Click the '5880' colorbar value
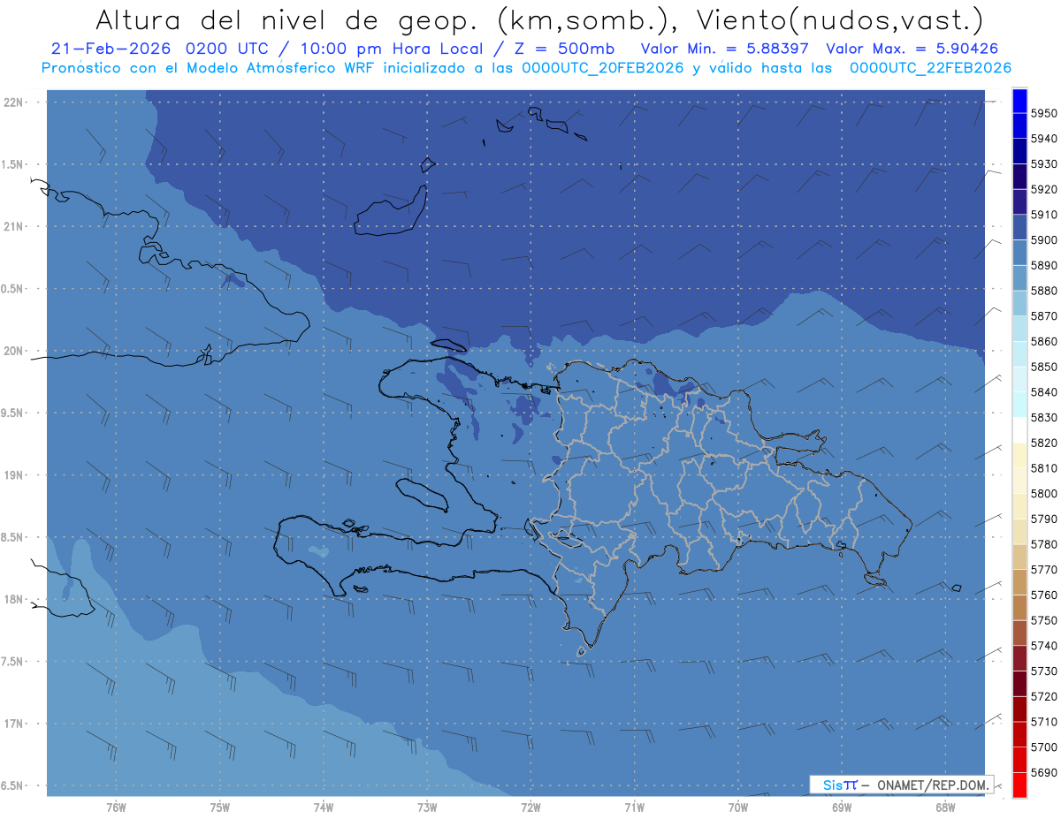This screenshot has height=819, width=1061. (x=1043, y=291)
